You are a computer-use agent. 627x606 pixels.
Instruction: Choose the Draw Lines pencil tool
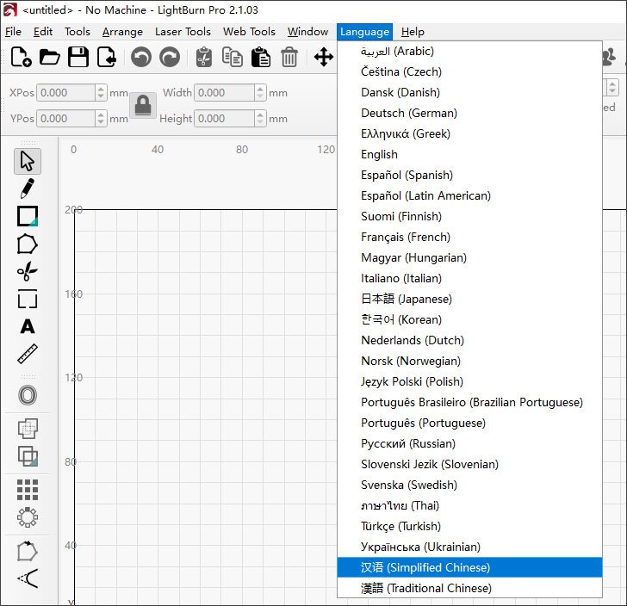click(28, 189)
